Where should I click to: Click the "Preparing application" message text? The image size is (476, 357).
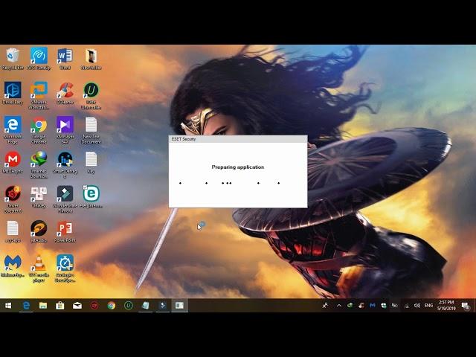pos(238,167)
